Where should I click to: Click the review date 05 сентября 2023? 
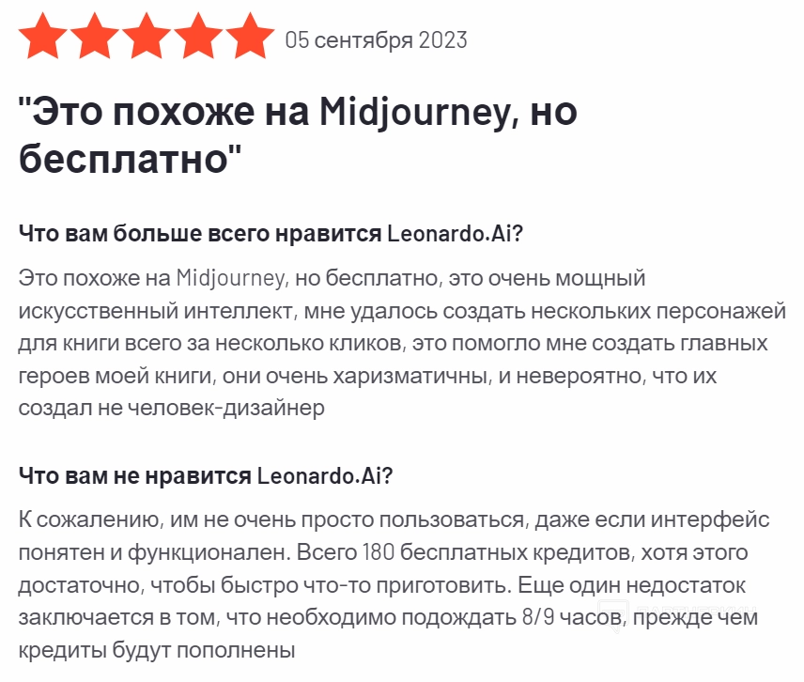[x=376, y=40]
